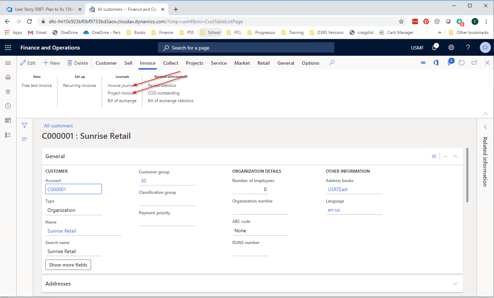The height and width of the screenshot is (298, 494).
Task: Toggle the navigation pane hamburger icon
Action: [8, 63]
